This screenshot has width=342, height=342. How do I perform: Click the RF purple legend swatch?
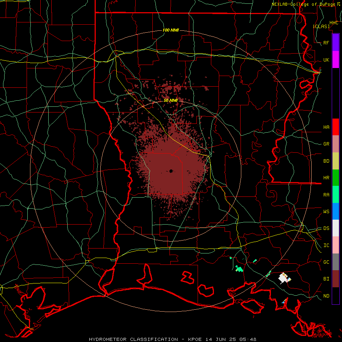click(336, 43)
